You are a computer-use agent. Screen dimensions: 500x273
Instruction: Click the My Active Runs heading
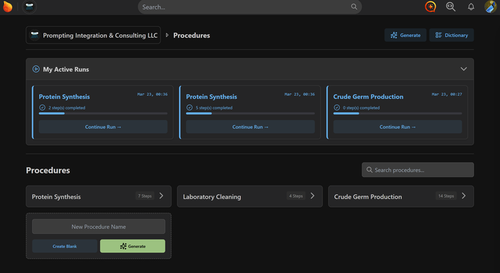(66, 69)
